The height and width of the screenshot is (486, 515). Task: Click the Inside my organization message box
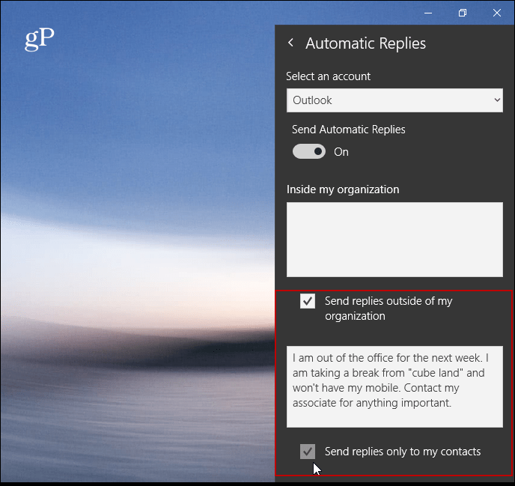pyautogui.click(x=394, y=240)
